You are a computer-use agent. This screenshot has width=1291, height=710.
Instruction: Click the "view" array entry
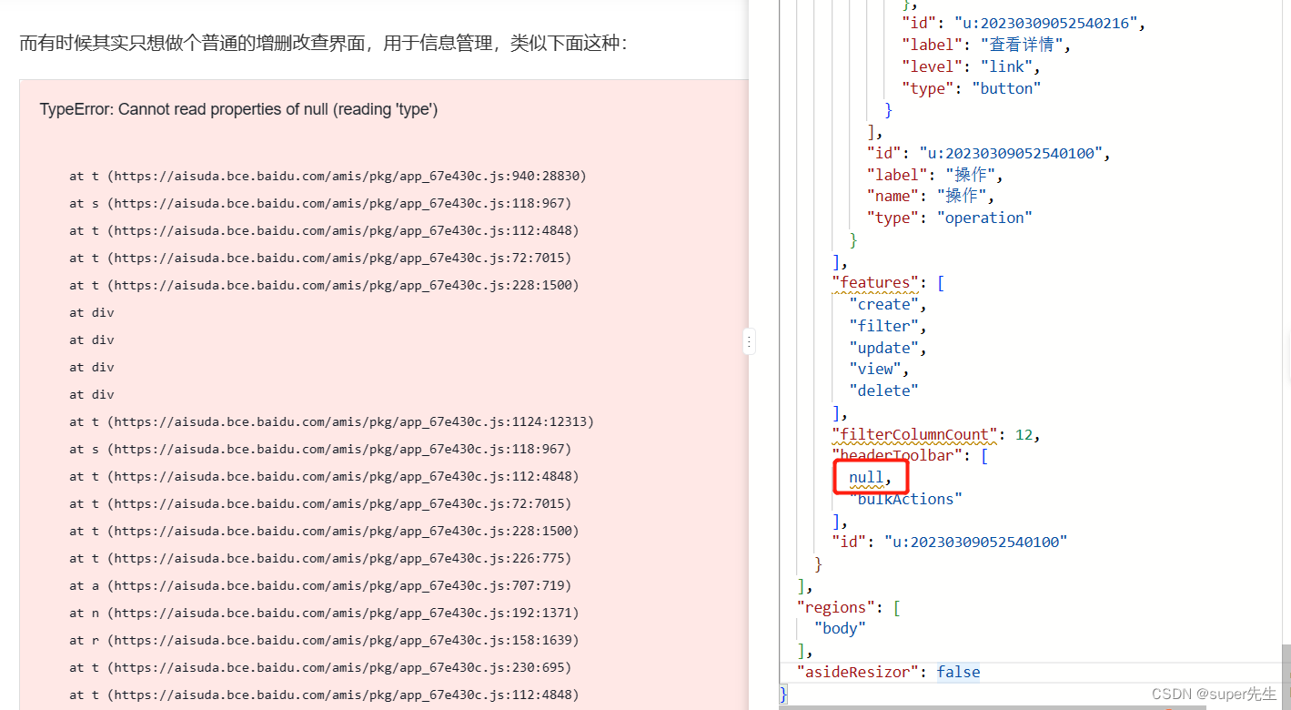pos(875,369)
